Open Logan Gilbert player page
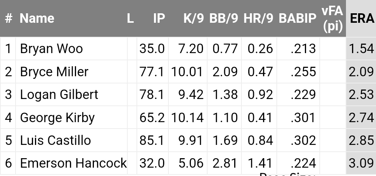This screenshot has height=176, width=376. (59, 95)
